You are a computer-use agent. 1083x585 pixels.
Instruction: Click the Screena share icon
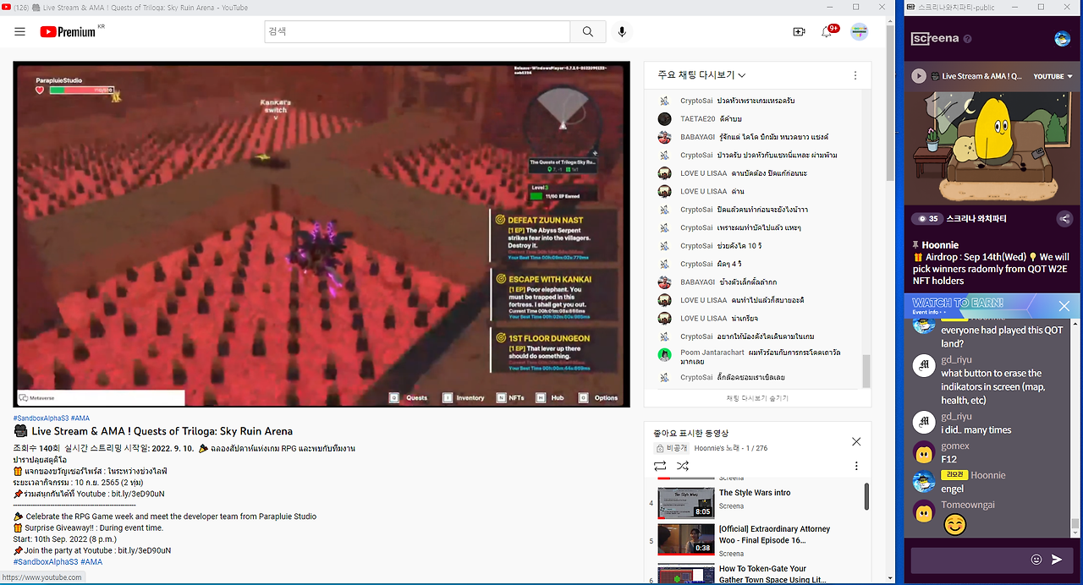click(1064, 219)
